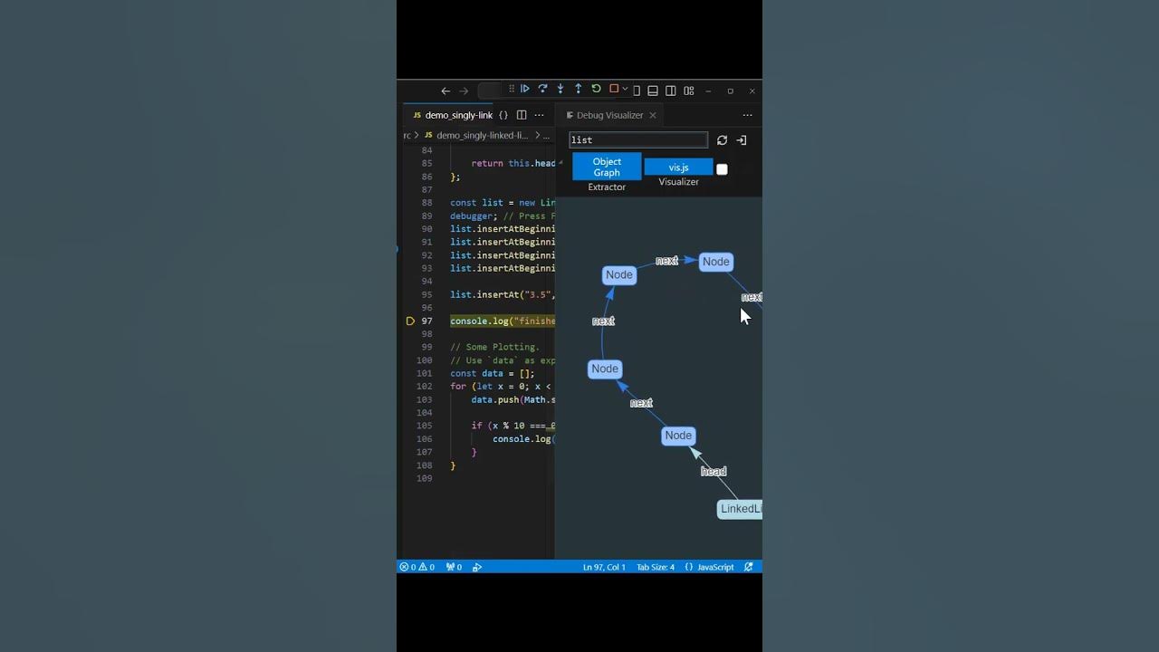Toggle the back navigation arrow

point(445,91)
